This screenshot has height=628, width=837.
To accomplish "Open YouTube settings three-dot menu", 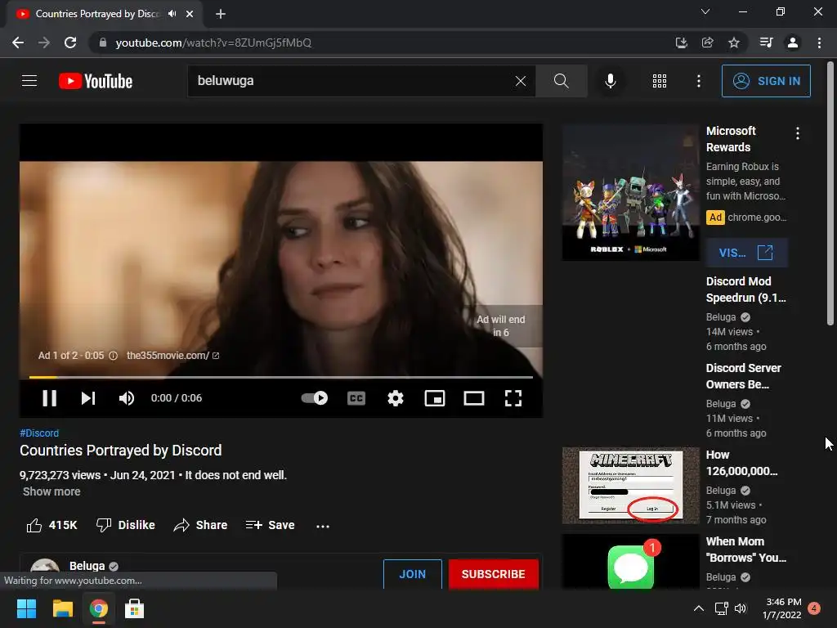I will 698,81.
